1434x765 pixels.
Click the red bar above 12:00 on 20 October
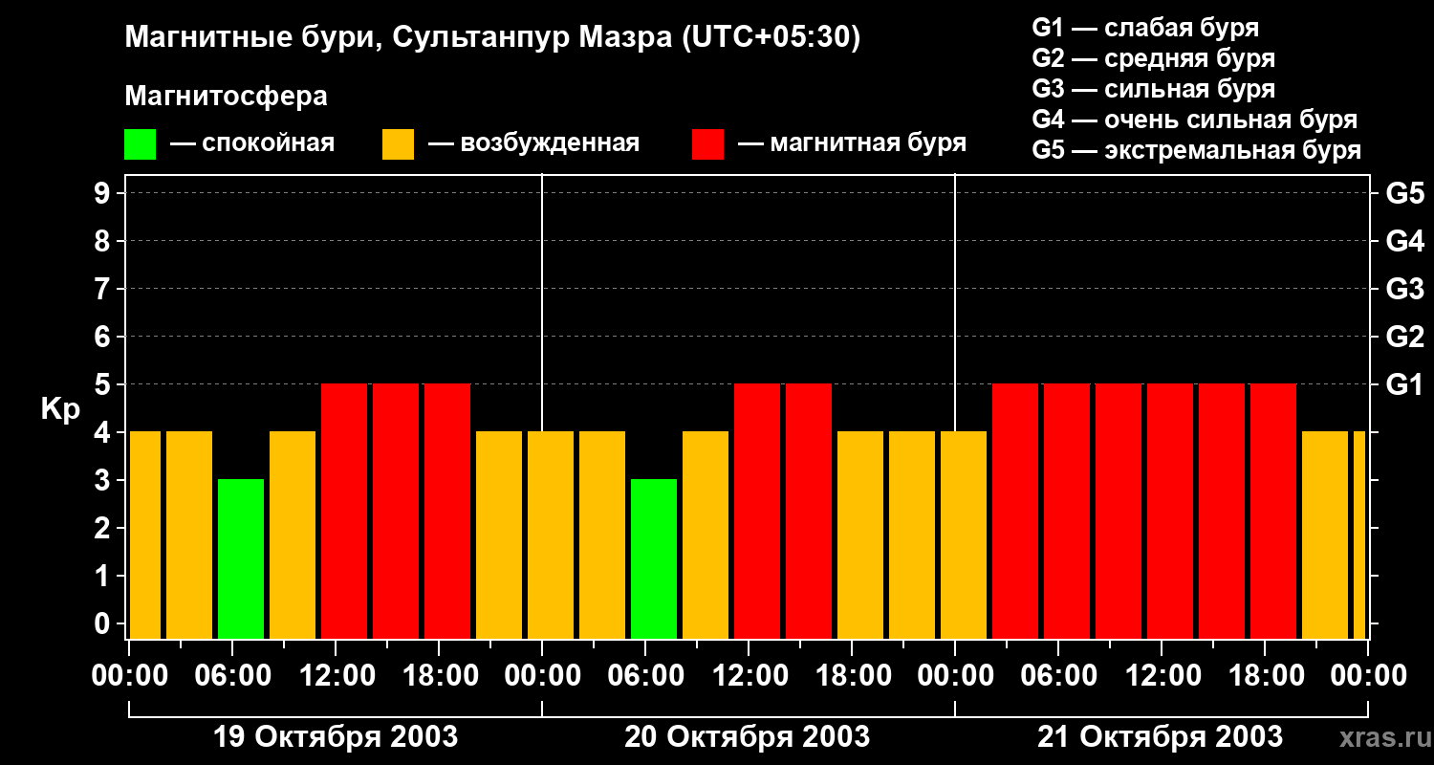757,511
